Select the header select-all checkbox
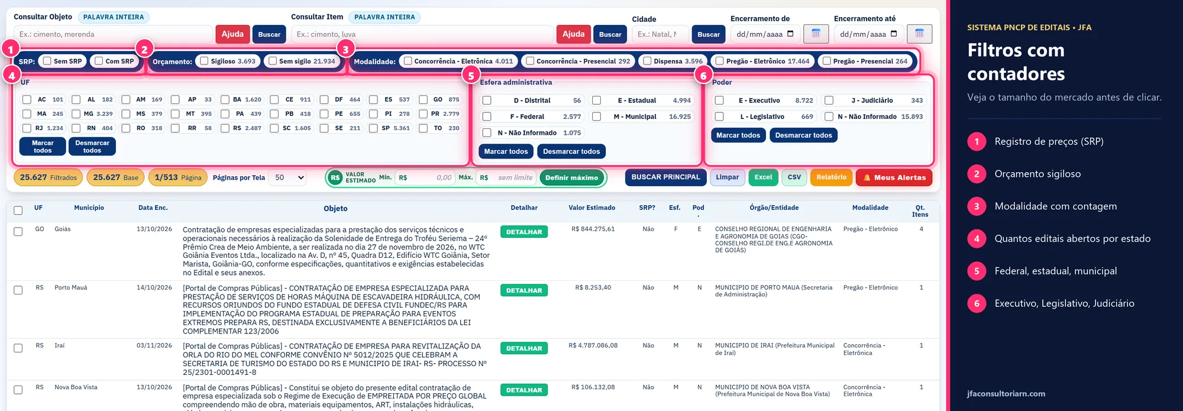Viewport: 1183px width, 411px height. pos(18,211)
